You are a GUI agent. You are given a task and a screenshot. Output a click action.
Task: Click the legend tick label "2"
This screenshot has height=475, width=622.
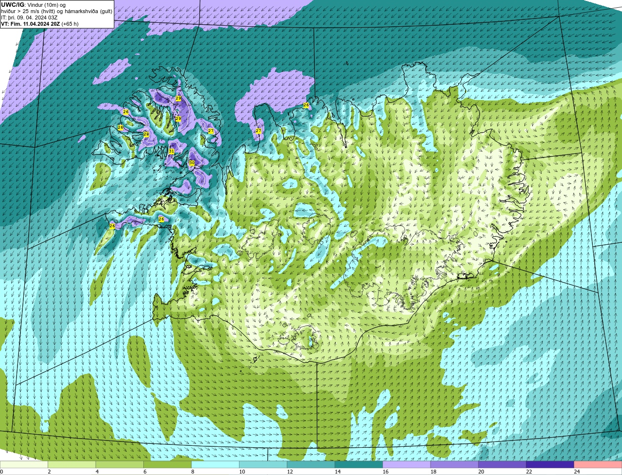[49, 472]
